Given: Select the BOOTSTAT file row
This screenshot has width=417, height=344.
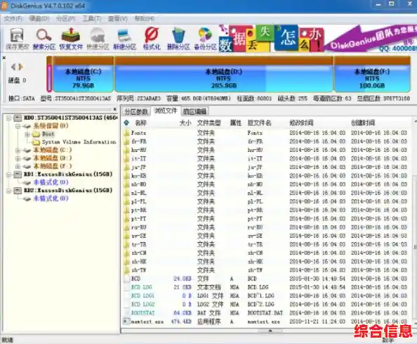Looking at the screenshot, I should click(x=265, y=313).
